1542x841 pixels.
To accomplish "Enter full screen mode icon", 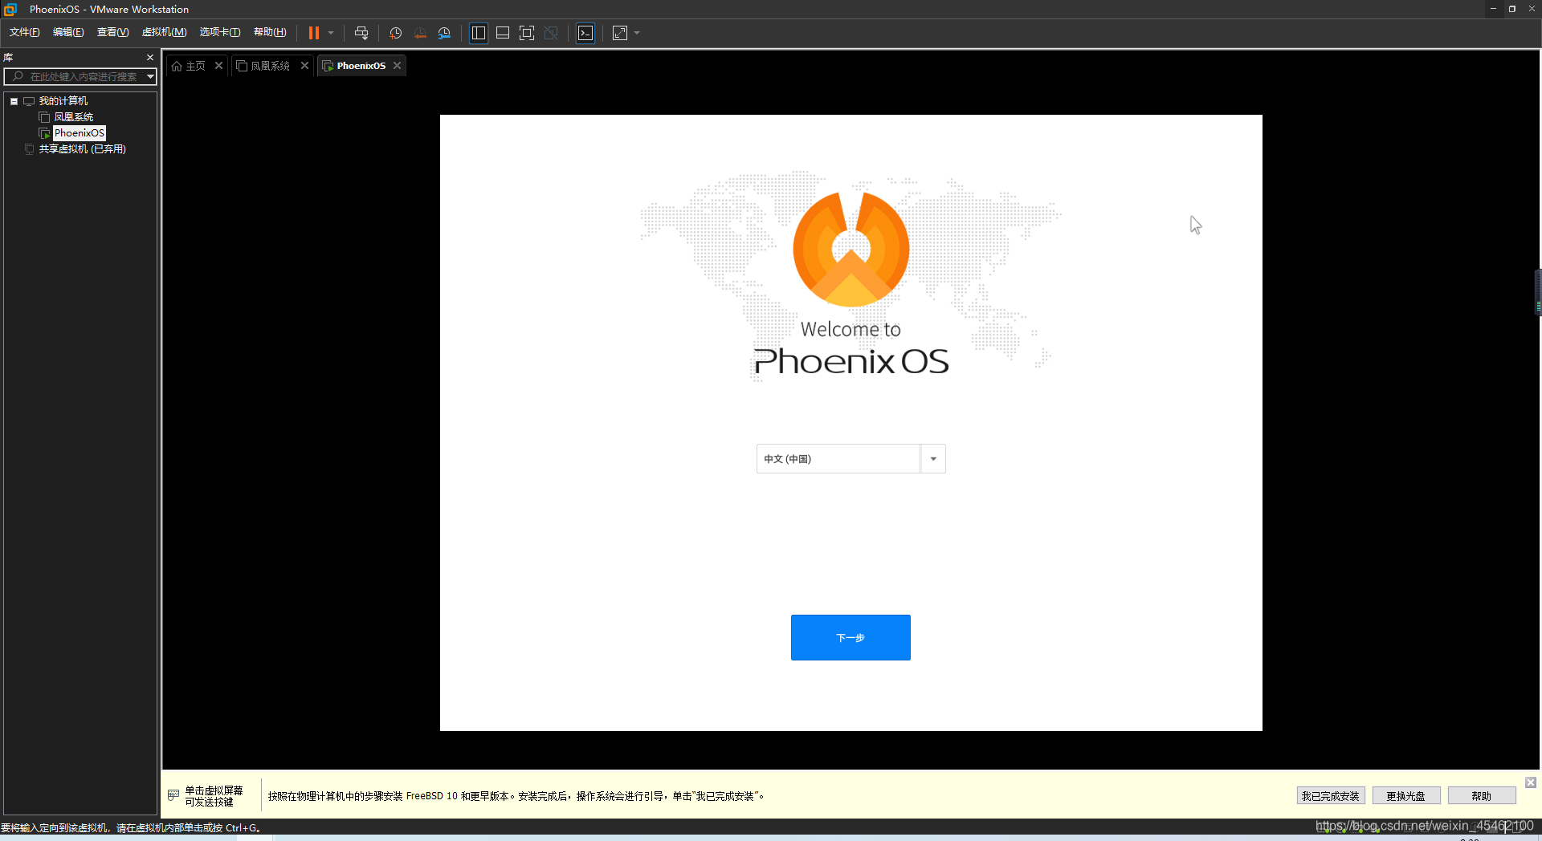I will (x=527, y=33).
